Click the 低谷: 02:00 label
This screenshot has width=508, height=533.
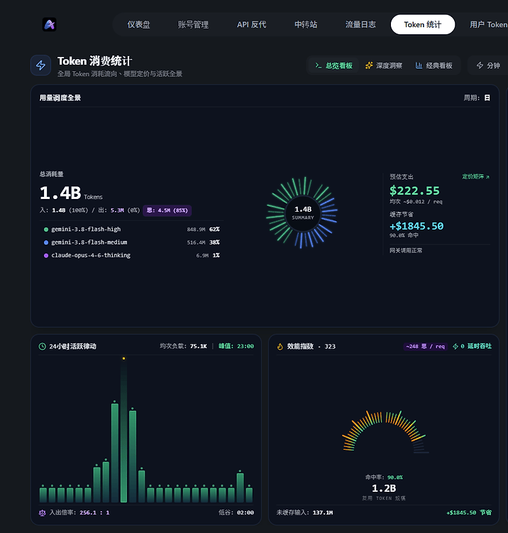point(236,512)
